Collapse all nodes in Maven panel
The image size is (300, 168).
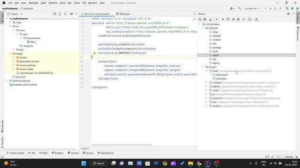coord(243,20)
